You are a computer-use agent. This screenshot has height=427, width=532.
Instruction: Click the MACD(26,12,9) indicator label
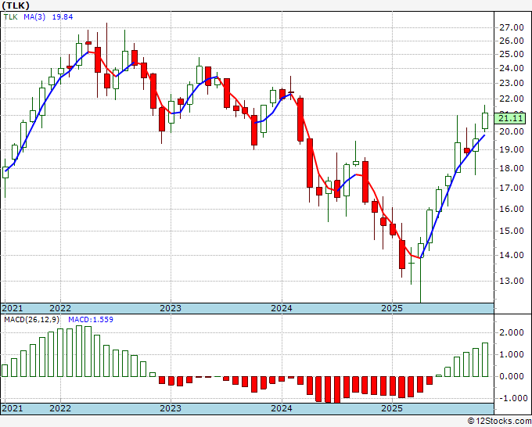[33, 320]
